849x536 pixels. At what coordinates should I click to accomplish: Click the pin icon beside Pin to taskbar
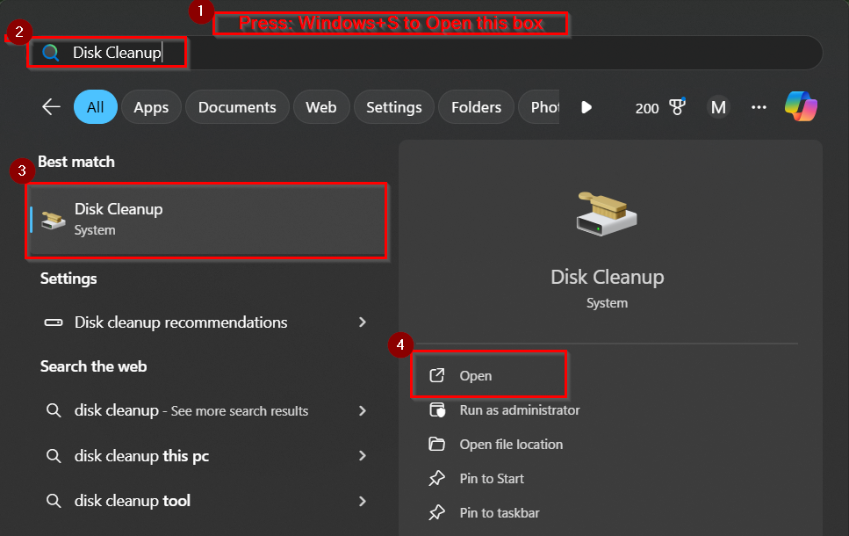[x=437, y=512]
